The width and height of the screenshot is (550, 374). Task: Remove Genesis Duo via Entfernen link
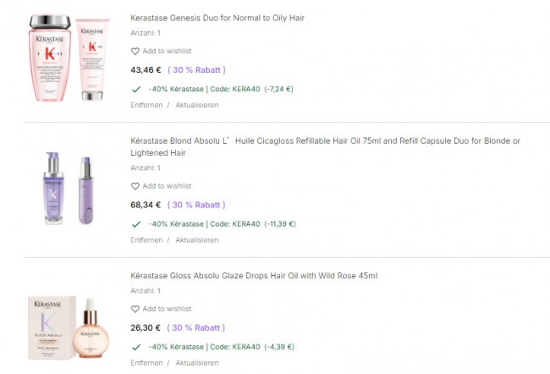pos(146,106)
